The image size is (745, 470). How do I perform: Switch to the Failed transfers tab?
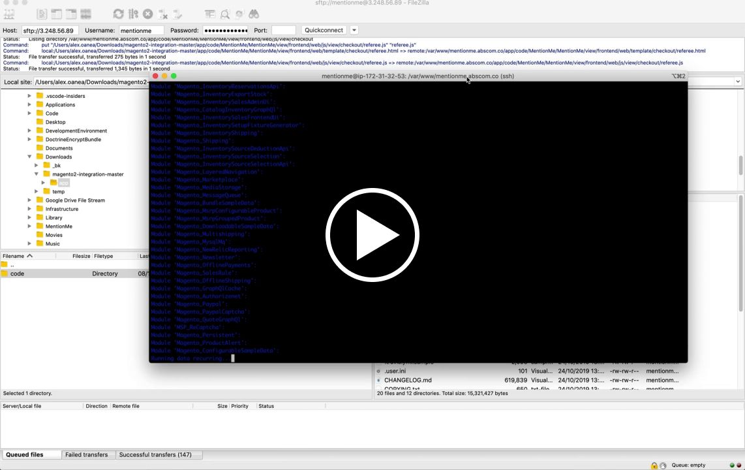pyautogui.click(x=86, y=454)
